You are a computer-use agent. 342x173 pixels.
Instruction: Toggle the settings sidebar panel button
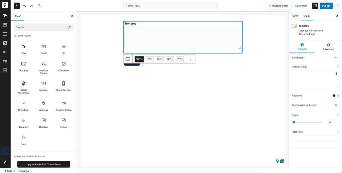click(315, 6)
